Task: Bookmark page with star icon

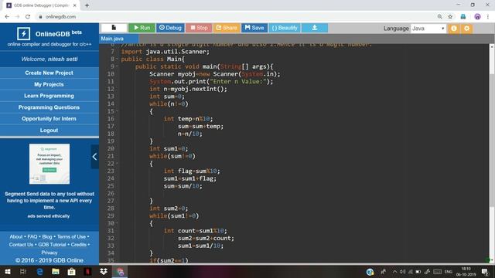Action: coord(450,17)
